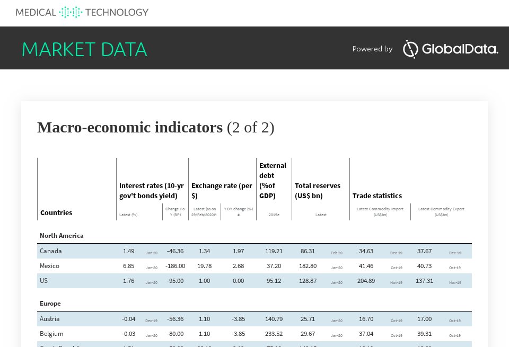Click the Canada row name
This screenshot has height=347, width=509.
51,251
